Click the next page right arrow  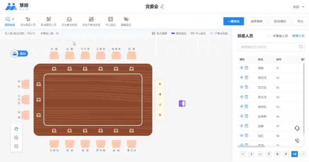click(x=303, y=154)
